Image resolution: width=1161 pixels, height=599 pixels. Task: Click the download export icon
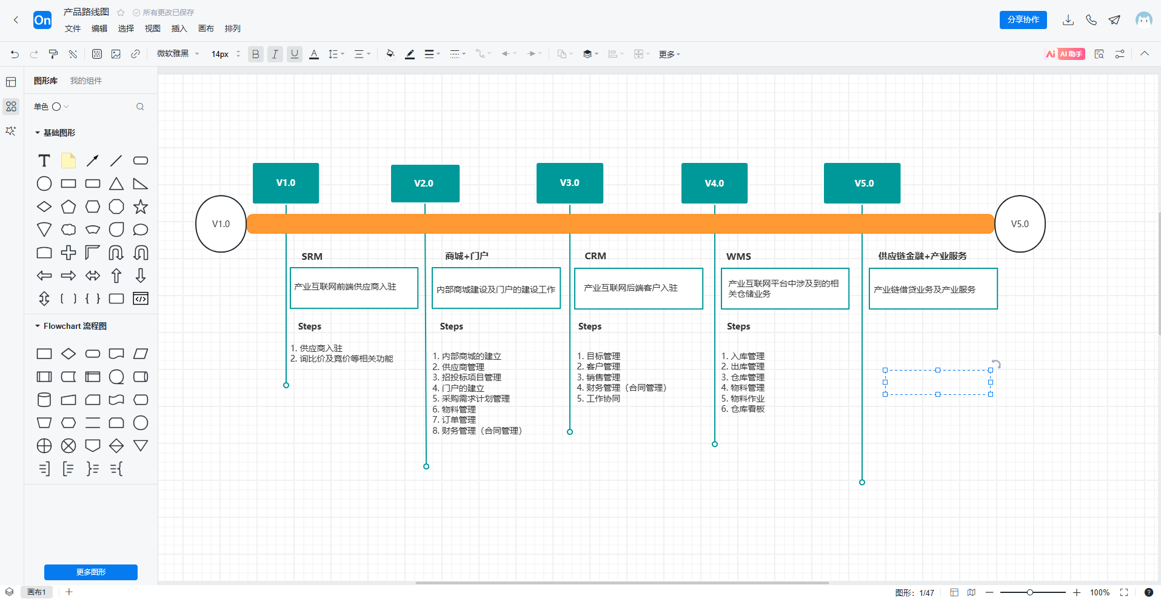1068,20
